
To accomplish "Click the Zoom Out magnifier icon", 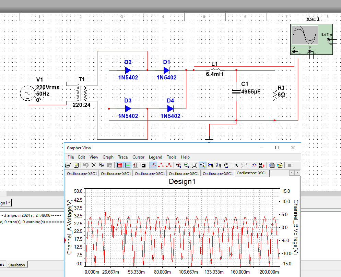I will coord(186,165).
